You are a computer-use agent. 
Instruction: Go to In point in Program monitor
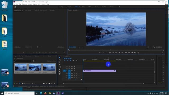click(110, 53)
